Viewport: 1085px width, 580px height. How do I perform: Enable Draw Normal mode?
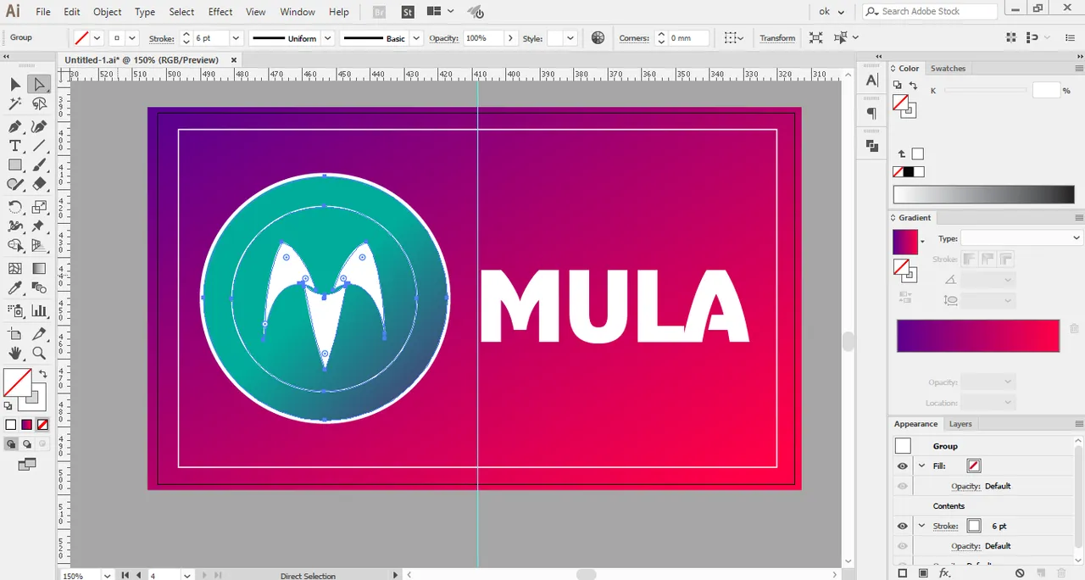pos(11,443)
